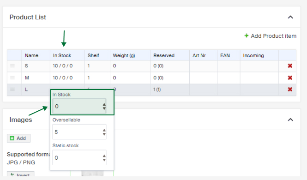Increase the Oversellable value with up arrow

pyautogui.click(x=104, y=130)
